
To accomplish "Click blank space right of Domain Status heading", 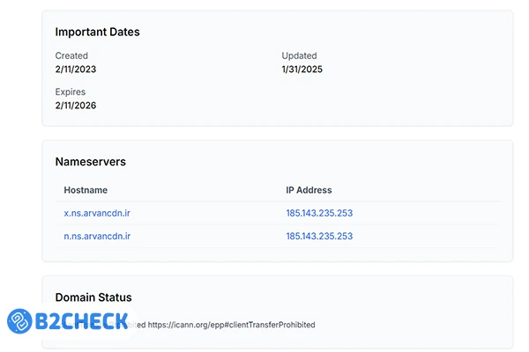I will [353, 297].
